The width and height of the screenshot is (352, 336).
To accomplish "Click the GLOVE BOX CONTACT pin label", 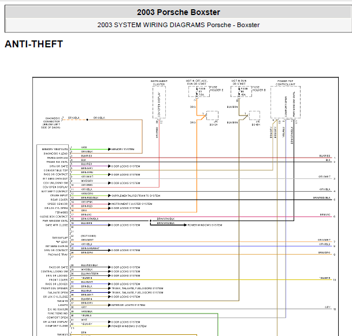I will [x=54, y=216].
